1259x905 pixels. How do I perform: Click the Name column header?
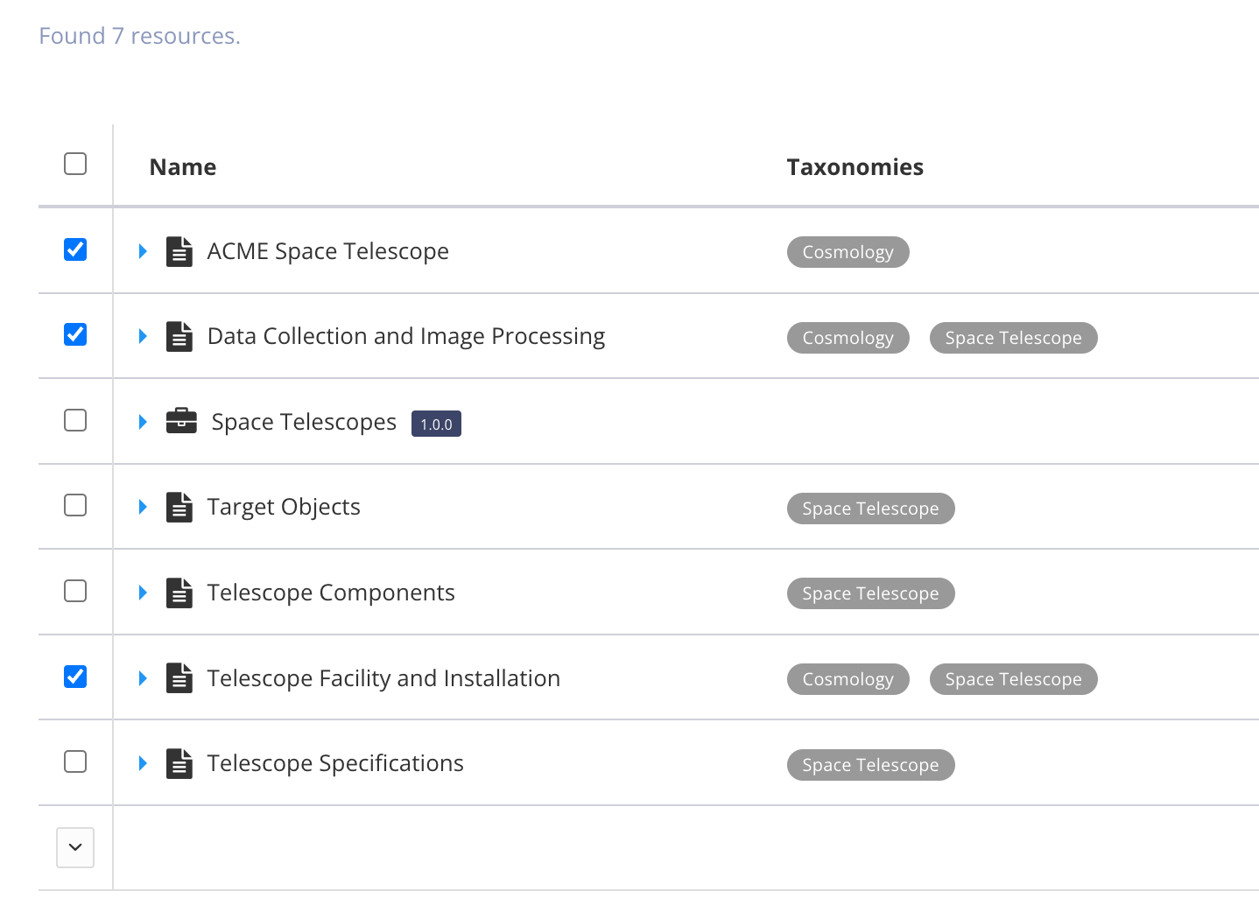click(x=182, y=166)
